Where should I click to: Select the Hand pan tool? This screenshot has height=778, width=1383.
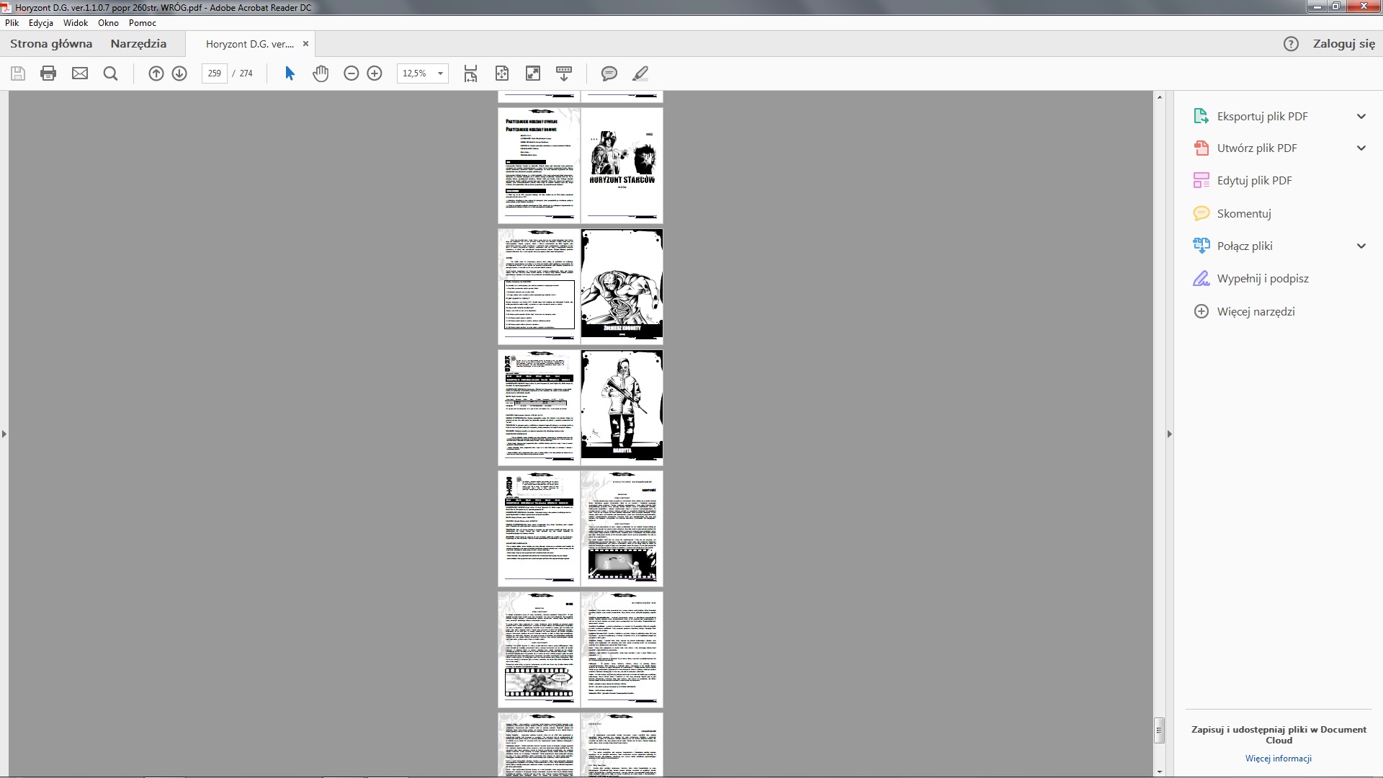[321, 73]
